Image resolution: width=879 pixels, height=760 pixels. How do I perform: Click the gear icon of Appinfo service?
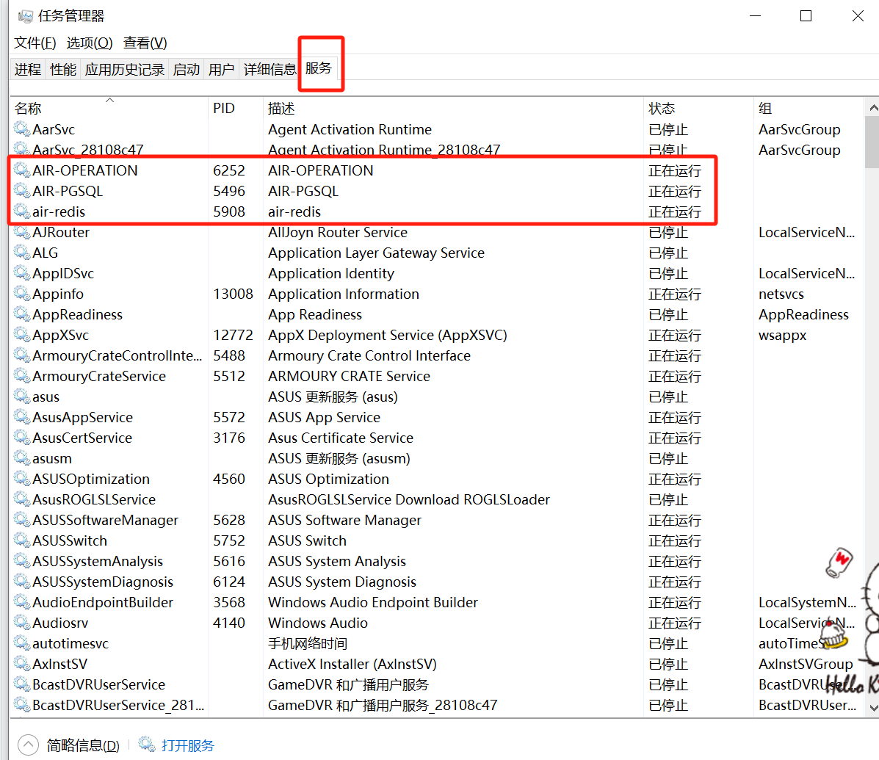coord(22,294)
